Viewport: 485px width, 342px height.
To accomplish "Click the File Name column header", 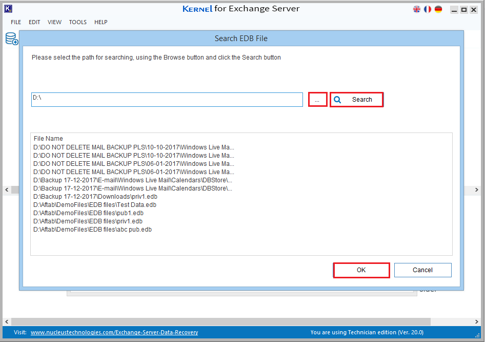I will pos(48,139).
